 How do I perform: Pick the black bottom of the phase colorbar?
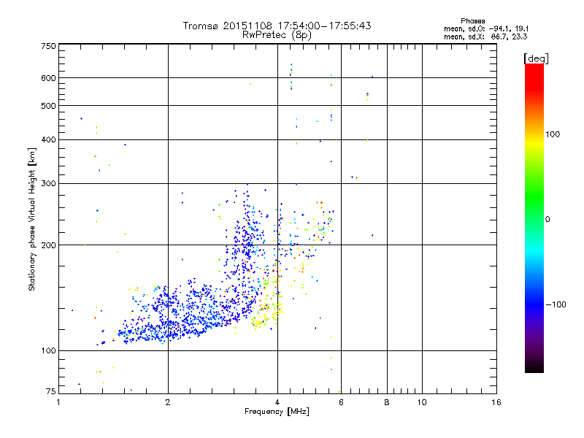pyautogui.click(x=534, y=369)
